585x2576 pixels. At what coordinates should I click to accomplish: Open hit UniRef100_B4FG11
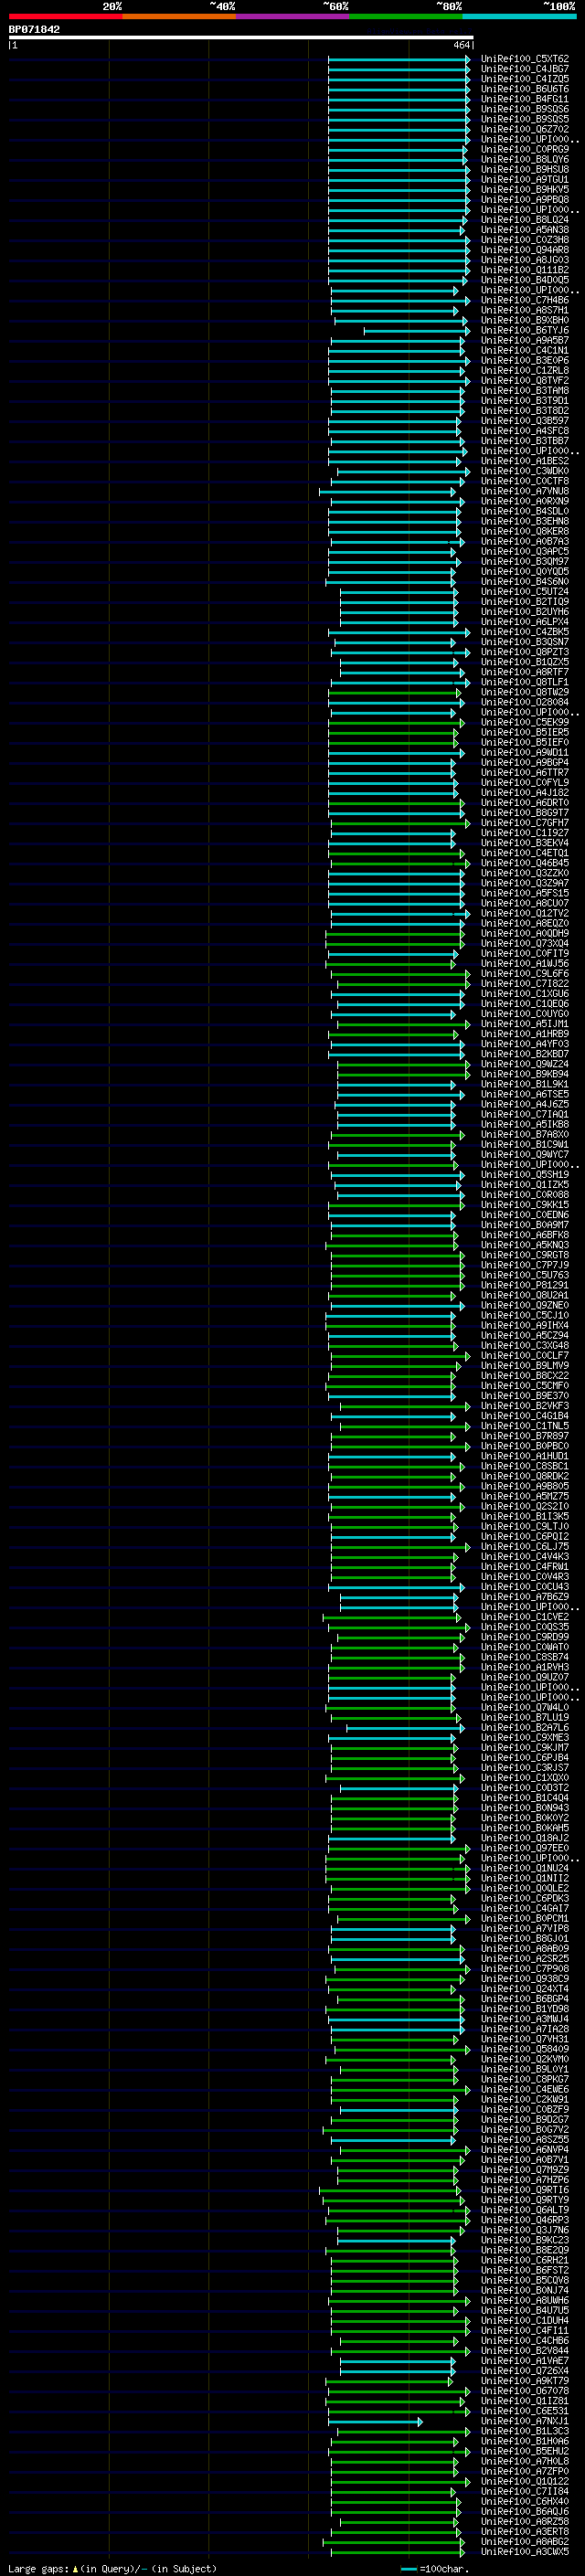(x=524, y=99)
